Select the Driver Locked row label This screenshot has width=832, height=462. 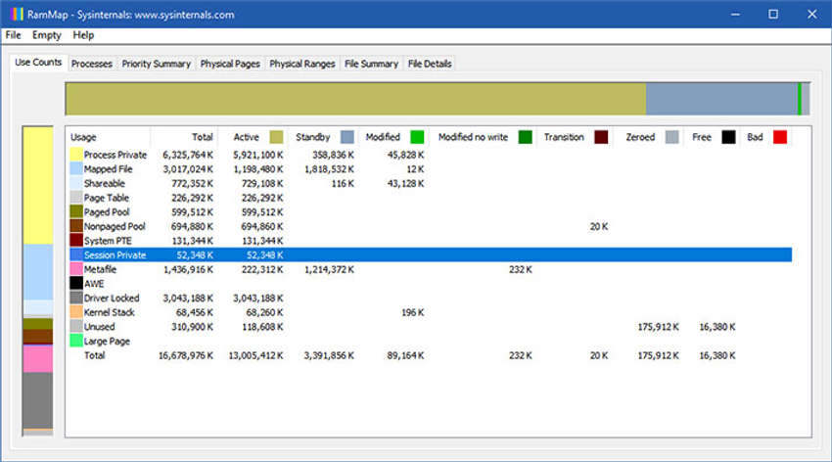[112, 299]
